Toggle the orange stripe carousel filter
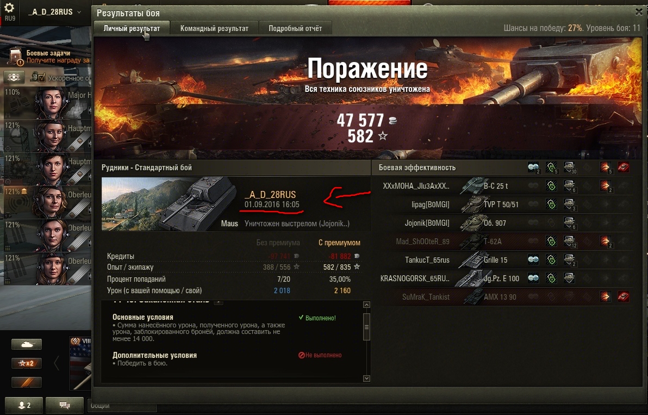This screenshot has height=415, width=648. coord(27,383)
